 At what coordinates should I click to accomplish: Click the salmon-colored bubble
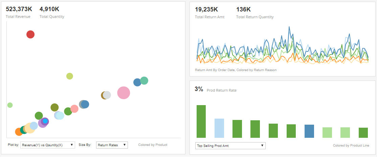[x=74, y=109]
